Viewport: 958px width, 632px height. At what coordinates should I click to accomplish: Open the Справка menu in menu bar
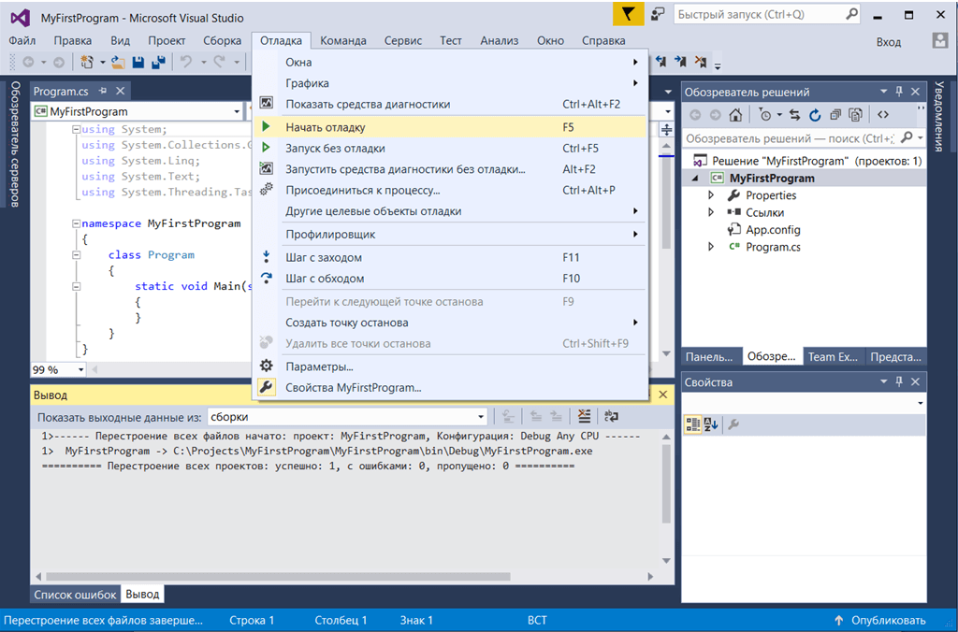click(x=603, y=40)
